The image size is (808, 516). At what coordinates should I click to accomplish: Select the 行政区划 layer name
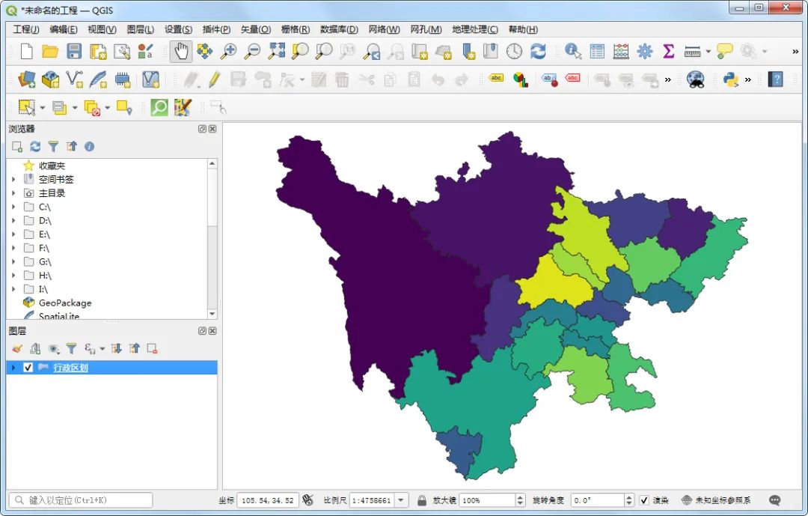tap(70, 368)
